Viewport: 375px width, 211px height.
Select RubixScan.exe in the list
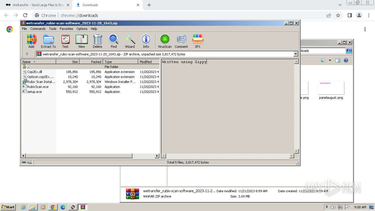[91, 87]
